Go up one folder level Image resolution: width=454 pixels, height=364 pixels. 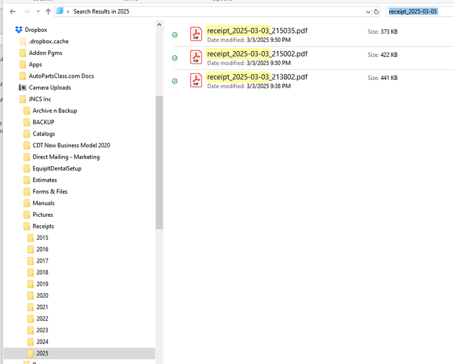pyautogui.click(x=48, y=11)
